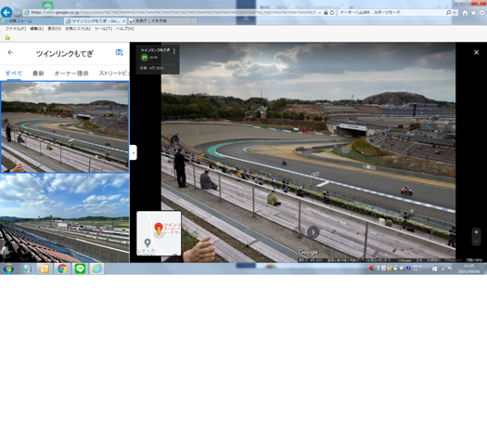Select the すべて tab
The height and width of the screenshot is (446, 487).
(14, 73)
